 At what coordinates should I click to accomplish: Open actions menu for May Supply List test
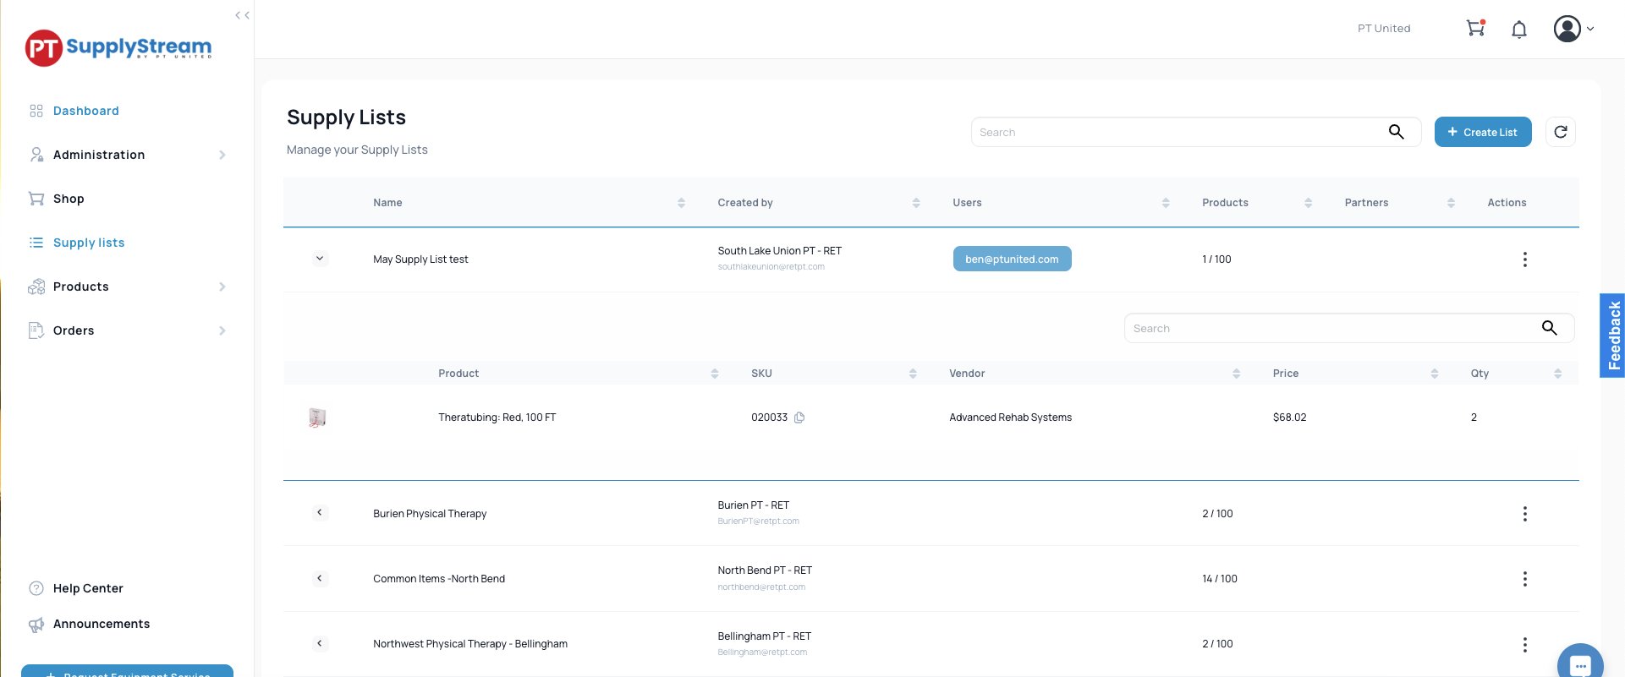pyautogui.click(x=1525, y=259)
